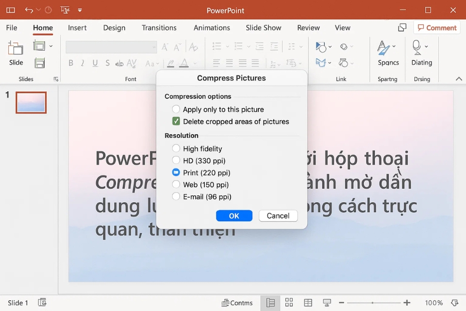Switch to Reading View icon
The width and height of the screenshot is (466, 311).
pyautogui.click(x=308, y=303)
